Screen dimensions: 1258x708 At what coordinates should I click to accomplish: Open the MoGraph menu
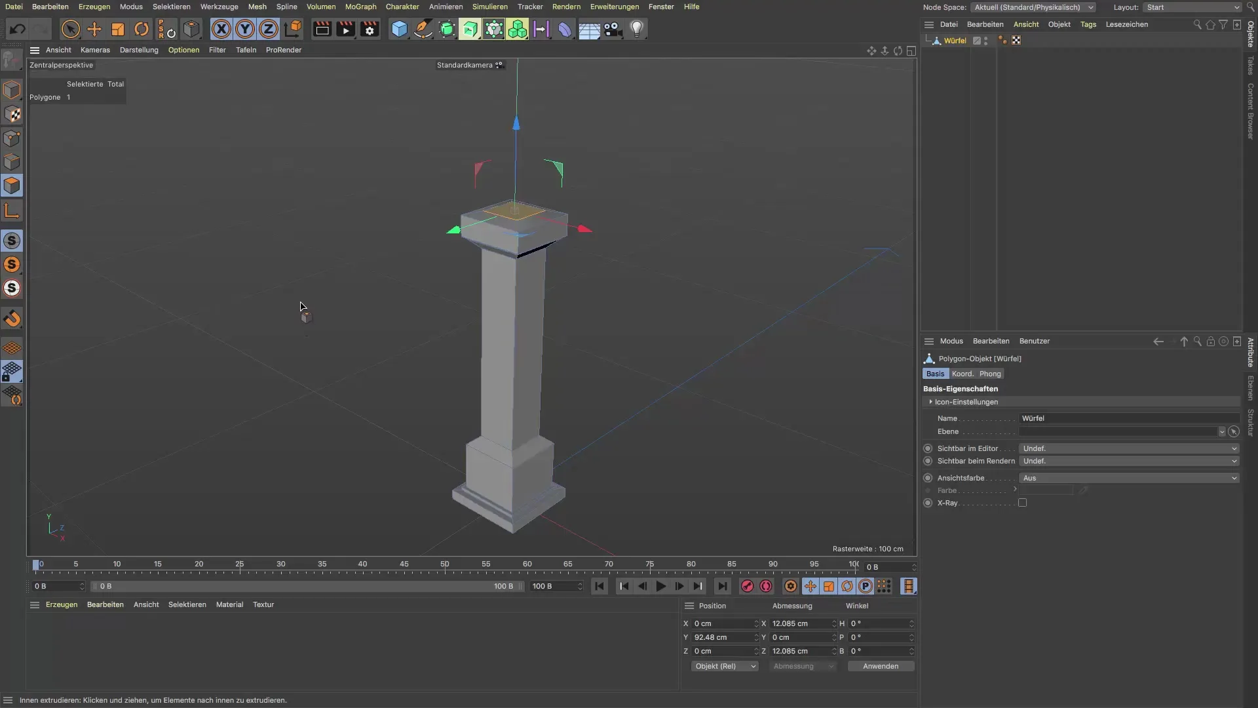(x=360, y=7)
